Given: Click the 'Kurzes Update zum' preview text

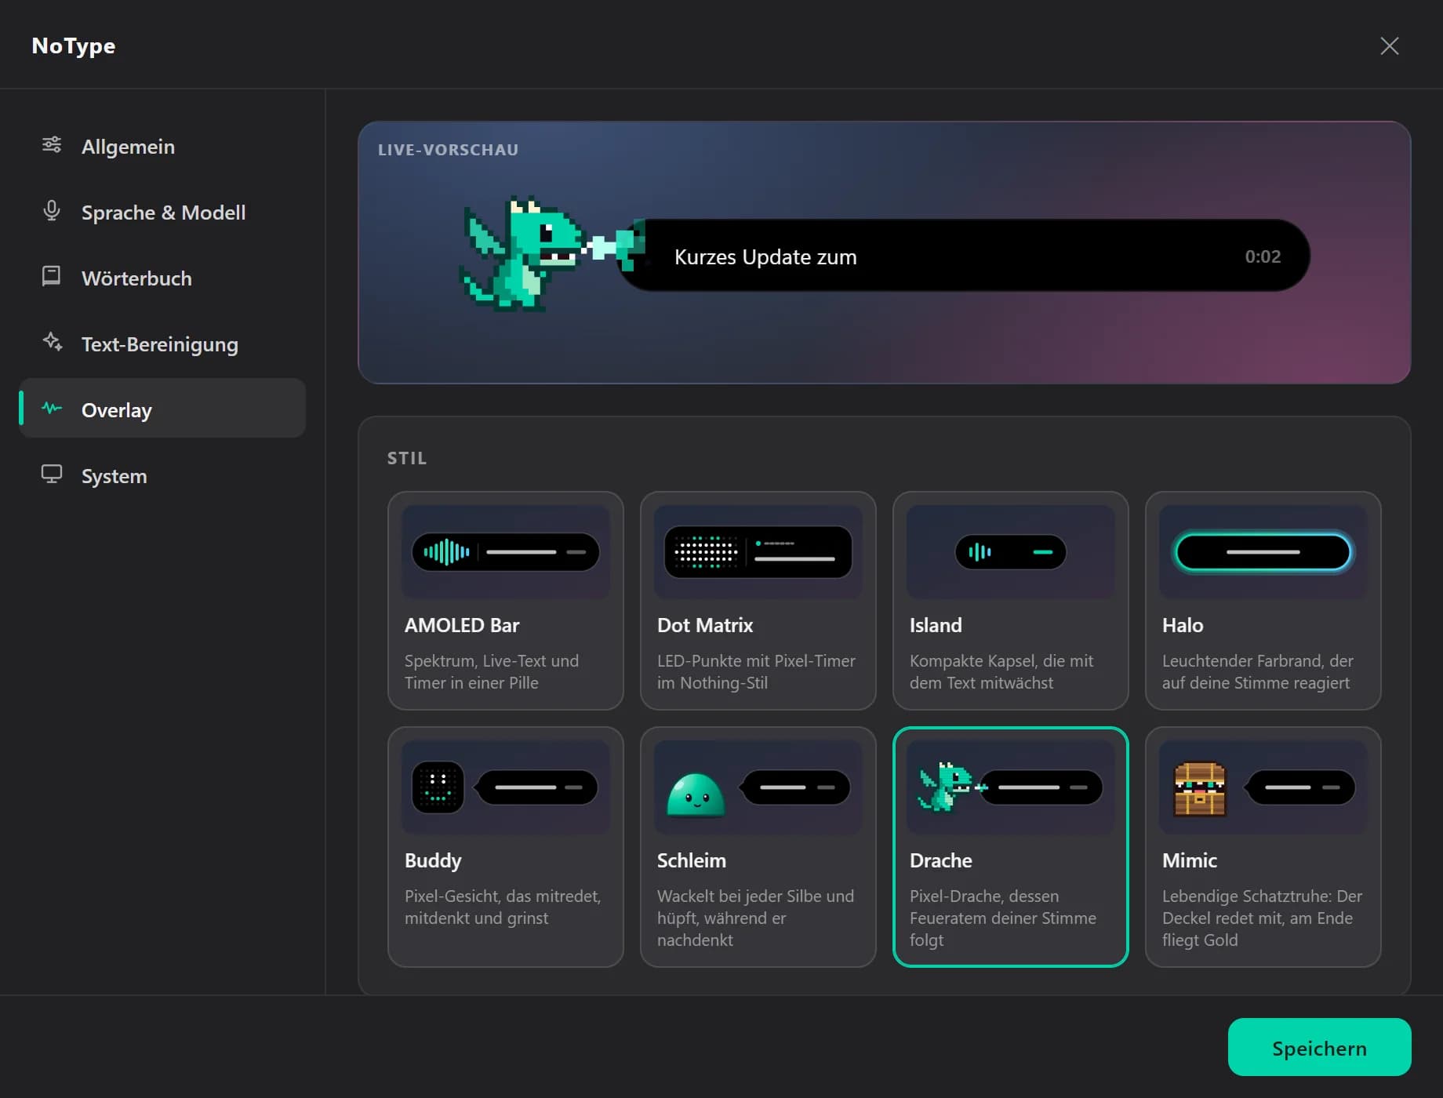Looking at the screenshot, I should click(x=765, y=256).
